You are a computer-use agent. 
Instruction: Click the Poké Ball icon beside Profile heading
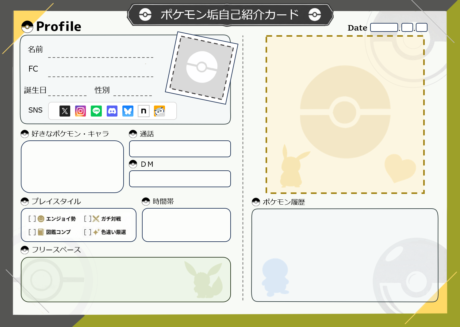[27, 27]
